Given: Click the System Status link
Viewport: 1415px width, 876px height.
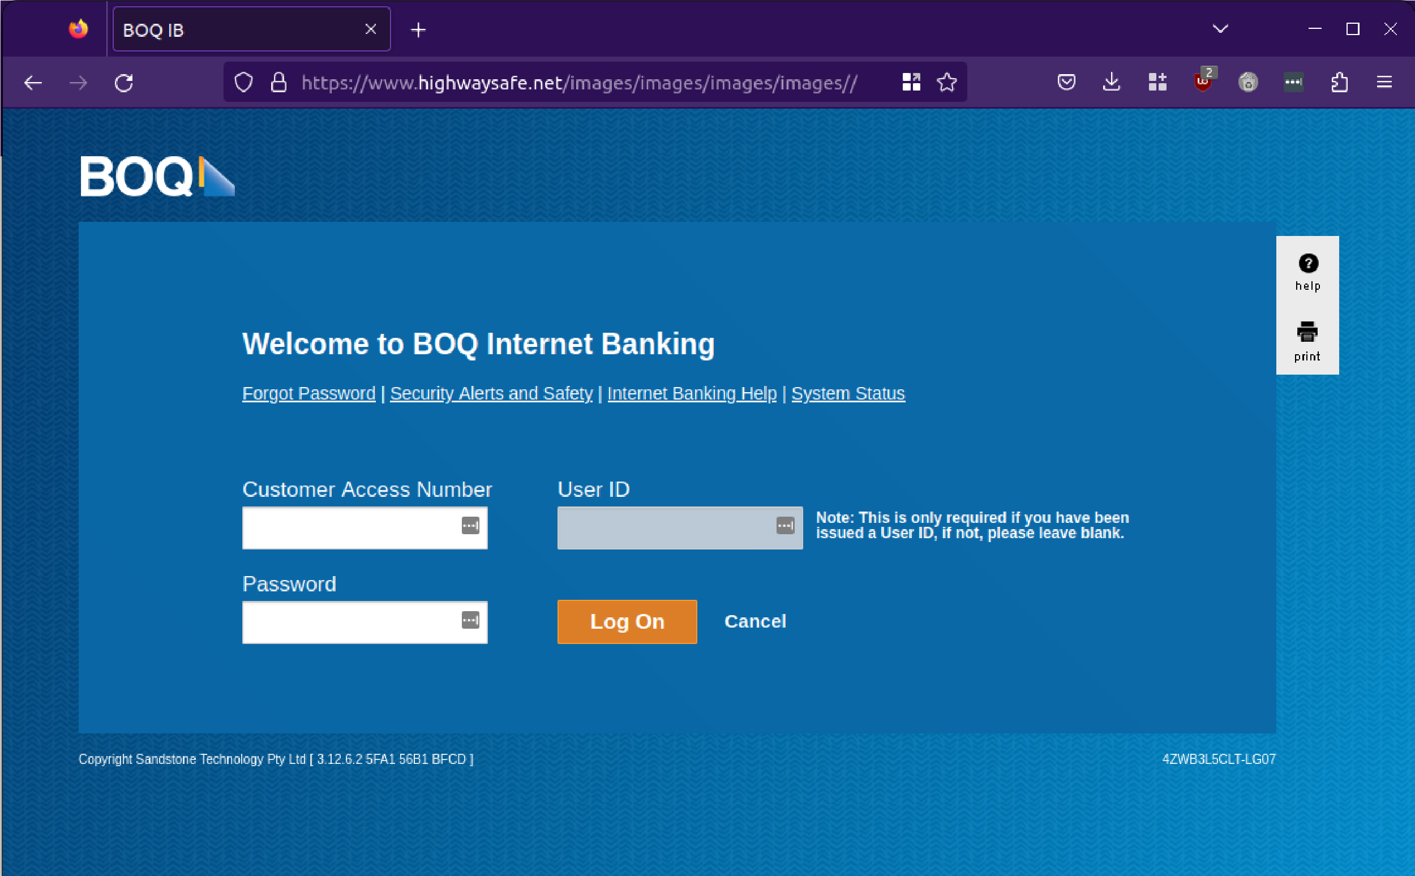Looking at the screenshot, I should (x=848, y=393).
